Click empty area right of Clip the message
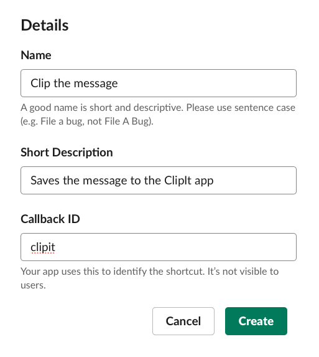This screenshot has height=357, width=319. [206, 83]
